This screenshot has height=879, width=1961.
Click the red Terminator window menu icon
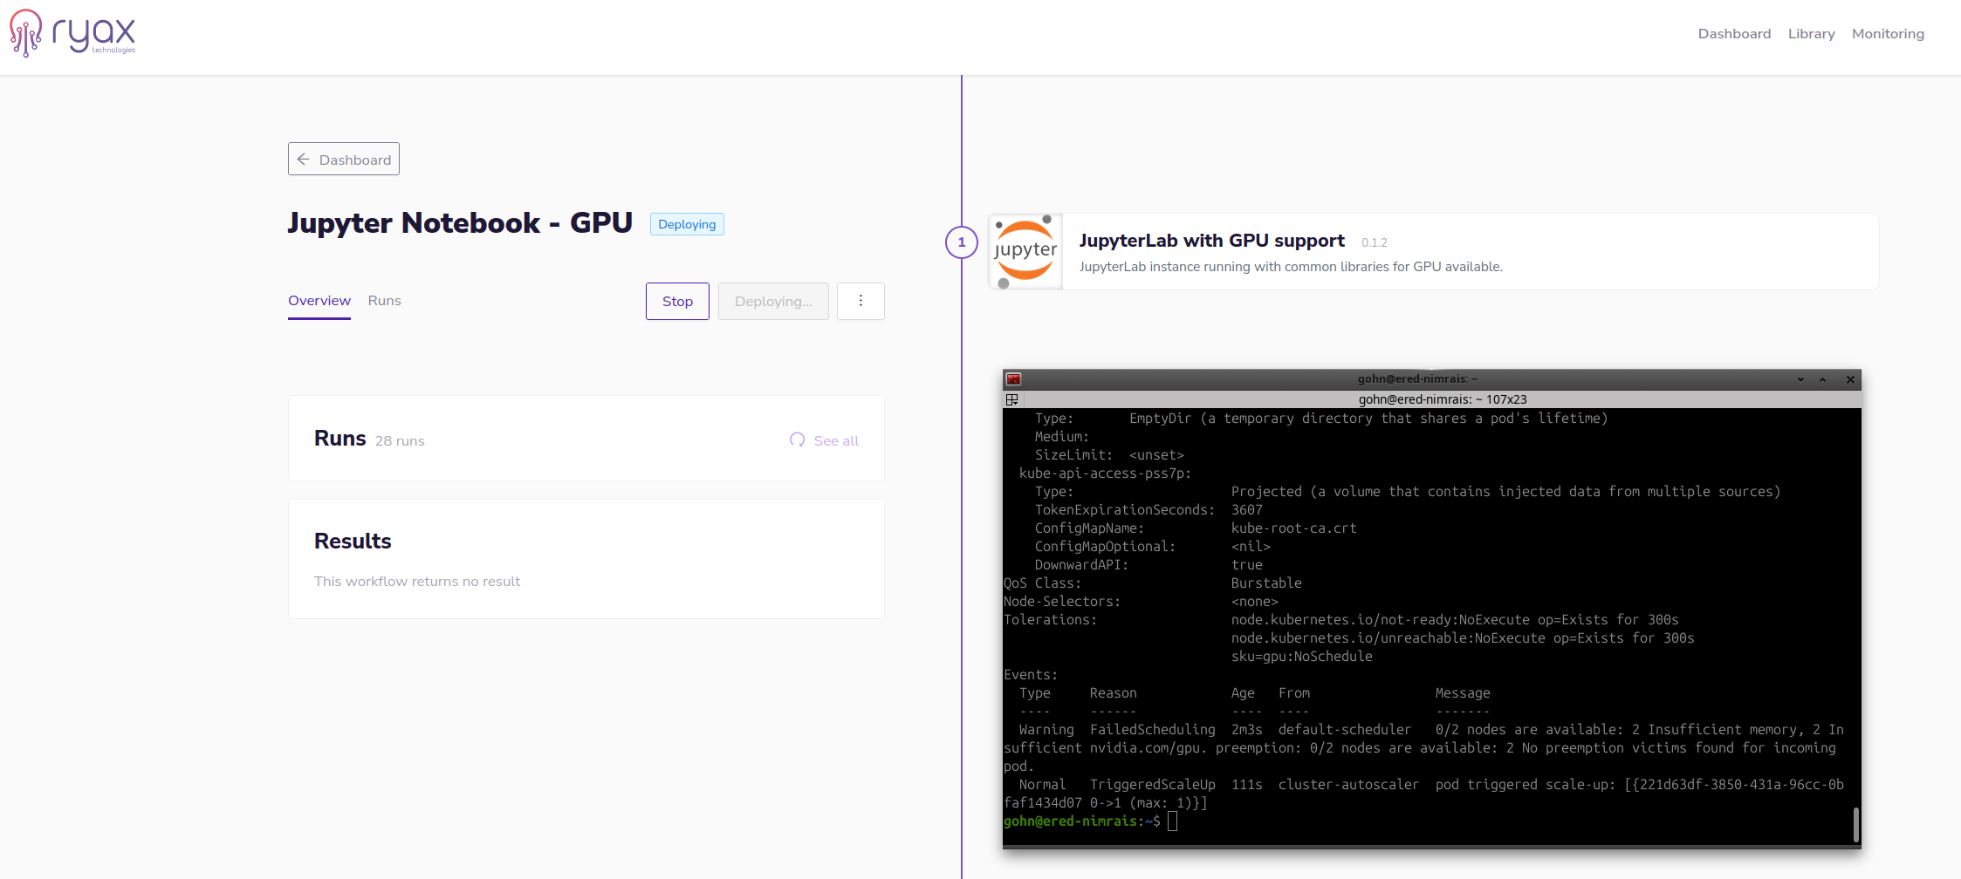point(1013,379)
